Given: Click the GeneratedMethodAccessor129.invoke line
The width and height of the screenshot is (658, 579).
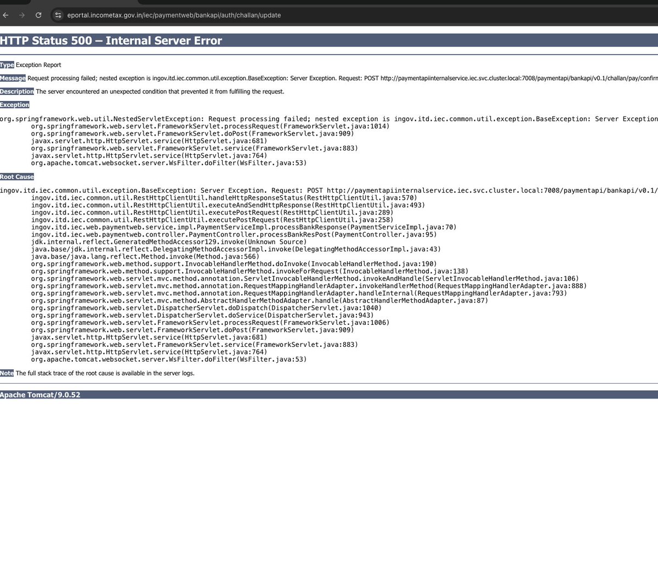Looking at the screenshot, I should click(x=169, y=242).
